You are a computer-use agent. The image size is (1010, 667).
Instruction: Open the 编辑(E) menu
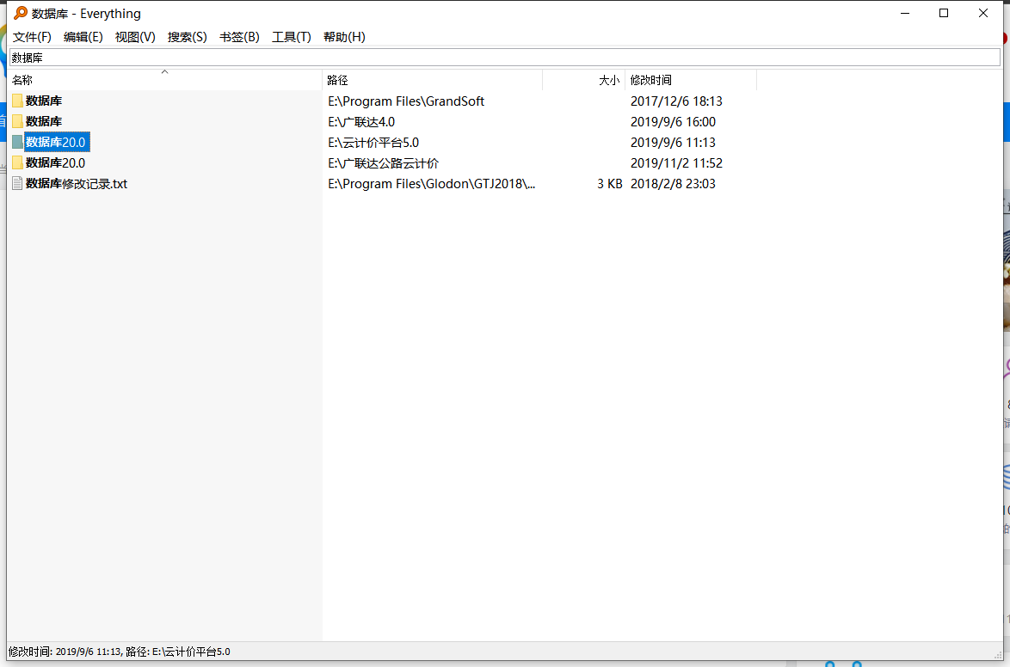pyautogui.click(x=83, y=37)
